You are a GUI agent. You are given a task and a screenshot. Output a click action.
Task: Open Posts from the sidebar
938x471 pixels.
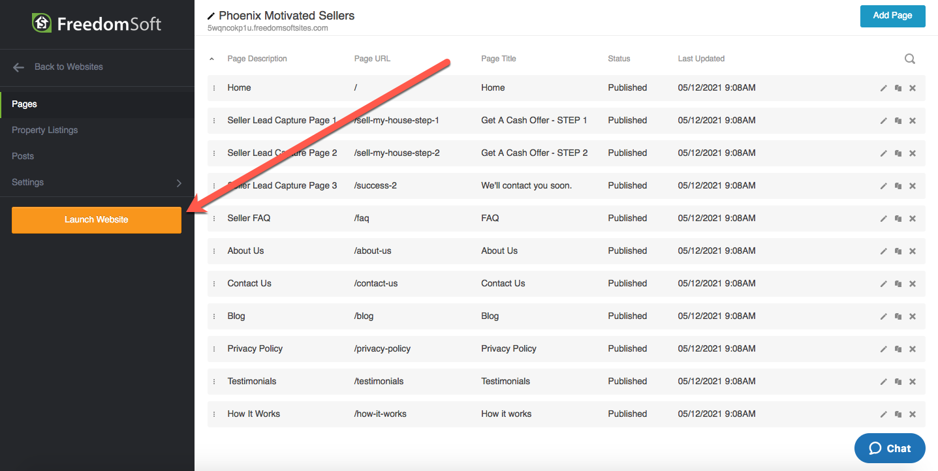point(23,157)
